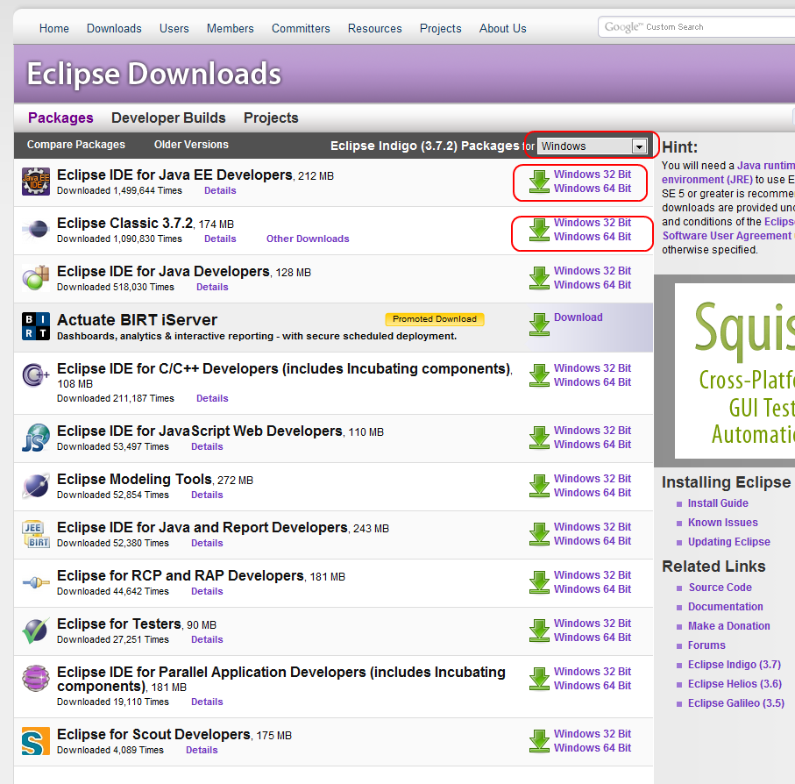This screenshot has height=784, width=795.
Task: View Details for Eclipse IDE for Java Developers
Action: pos(212,287)
